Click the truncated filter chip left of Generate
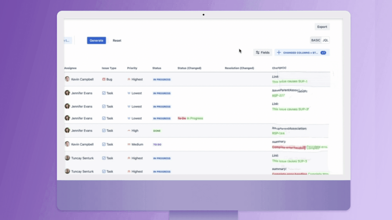Viewport: 392px width, 220px height. tap(67, 40)
